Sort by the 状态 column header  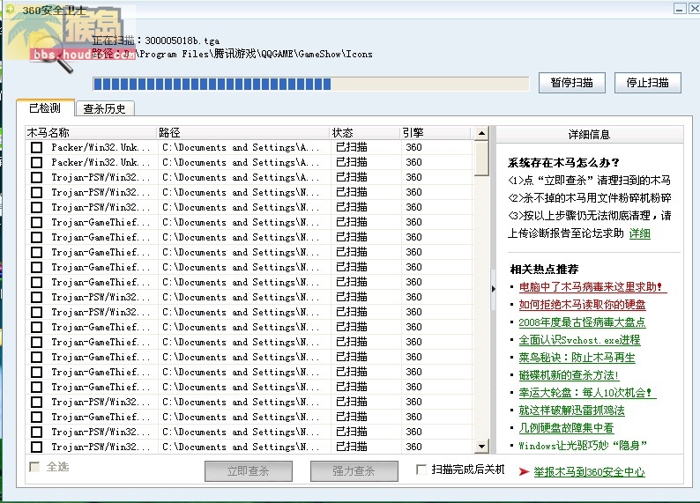pos(365,133)
